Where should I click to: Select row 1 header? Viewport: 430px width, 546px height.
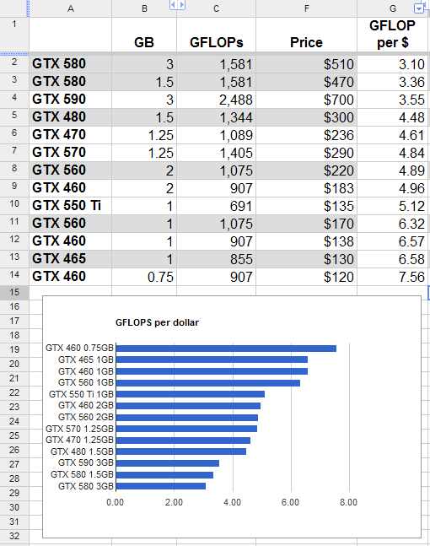coord(14,35)
